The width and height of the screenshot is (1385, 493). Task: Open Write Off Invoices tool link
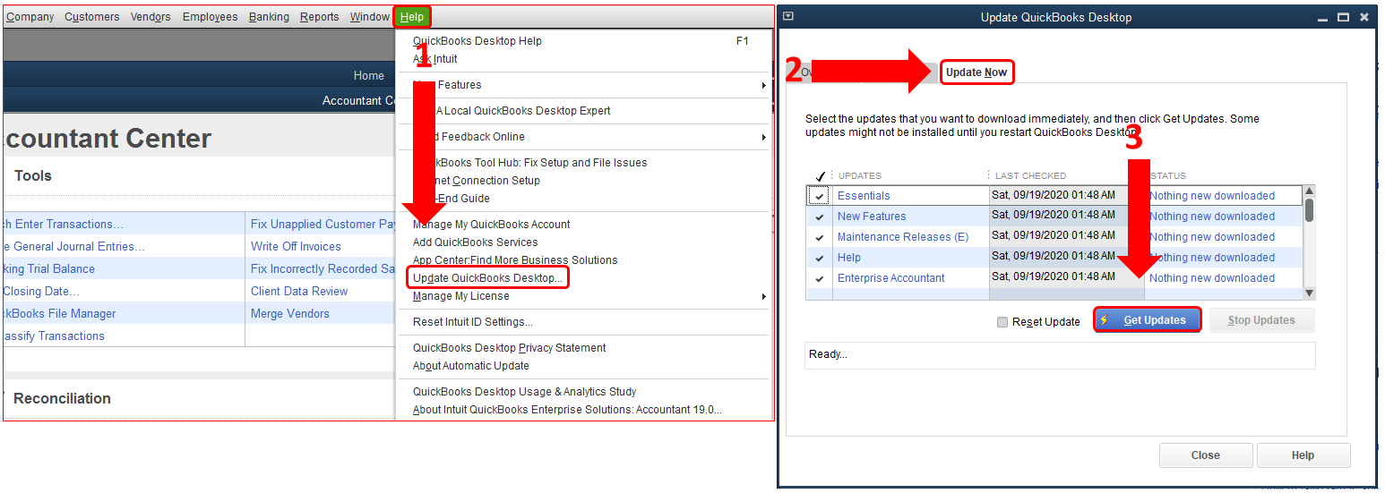coord(296,247)
